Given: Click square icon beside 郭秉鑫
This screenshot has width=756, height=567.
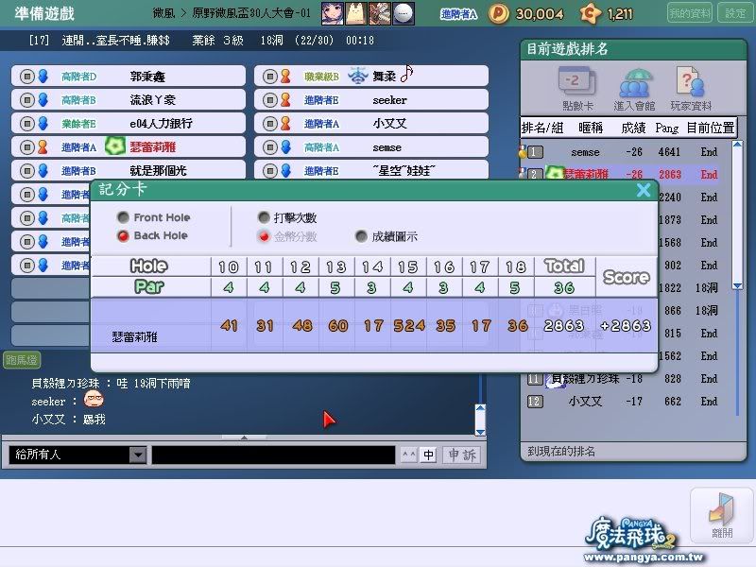Looking at the screenshot, I should point(27,77).
